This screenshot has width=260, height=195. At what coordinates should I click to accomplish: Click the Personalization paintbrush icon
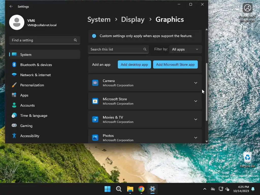pos(14,85)
